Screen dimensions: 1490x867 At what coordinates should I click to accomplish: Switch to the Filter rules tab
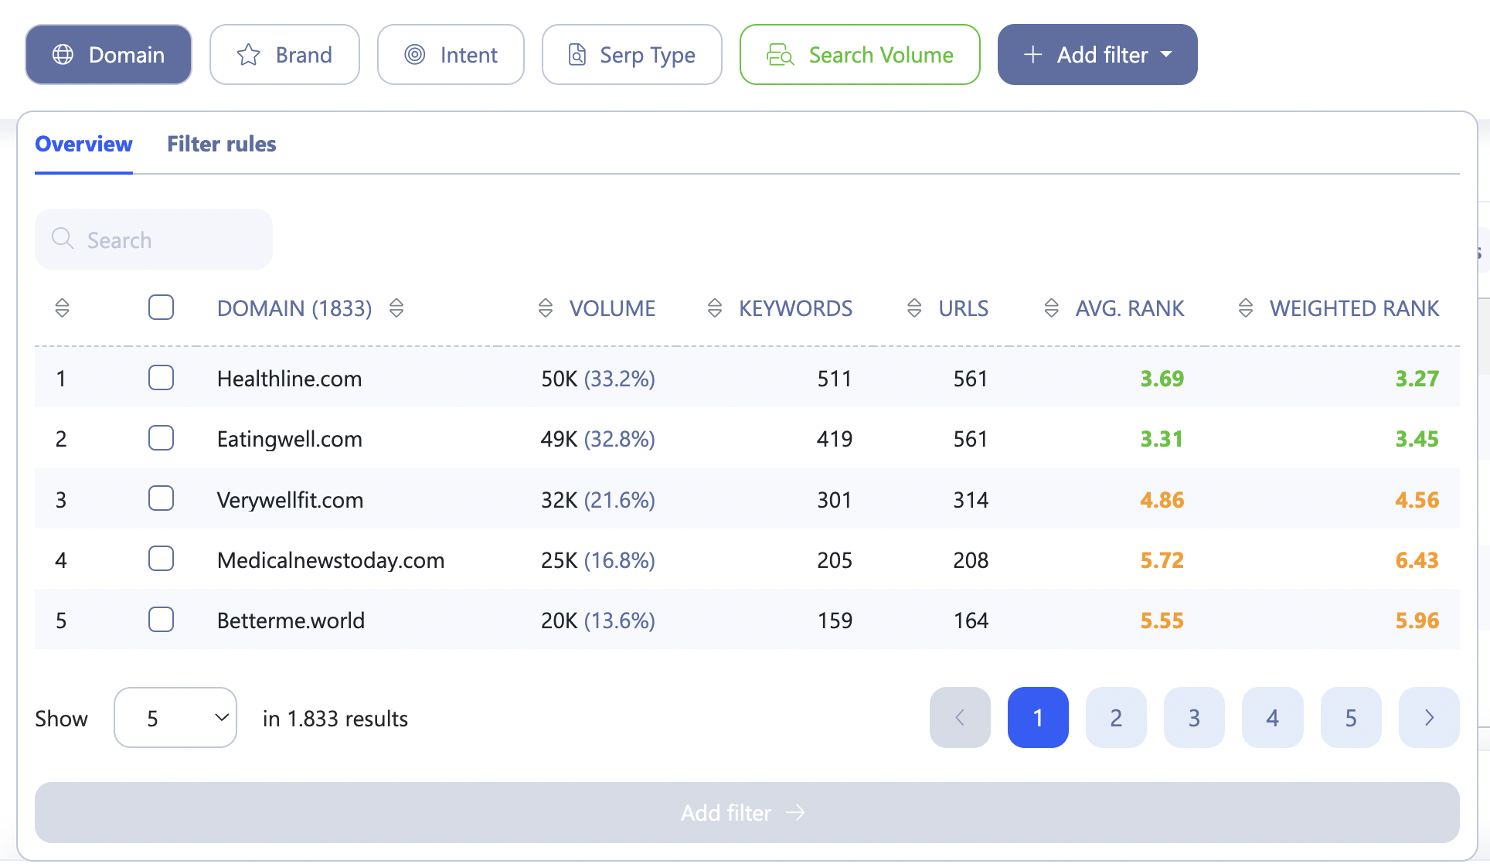(221, 144)
